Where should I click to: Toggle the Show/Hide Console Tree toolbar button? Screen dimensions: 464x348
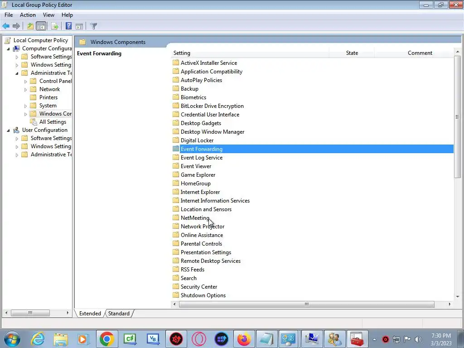tap(41, 26)
